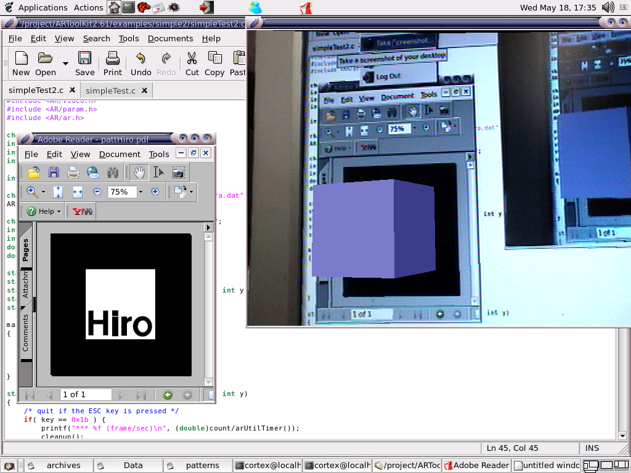Click the page number field 1 of 1
631x473 pixels.
[x=86, y=395]
